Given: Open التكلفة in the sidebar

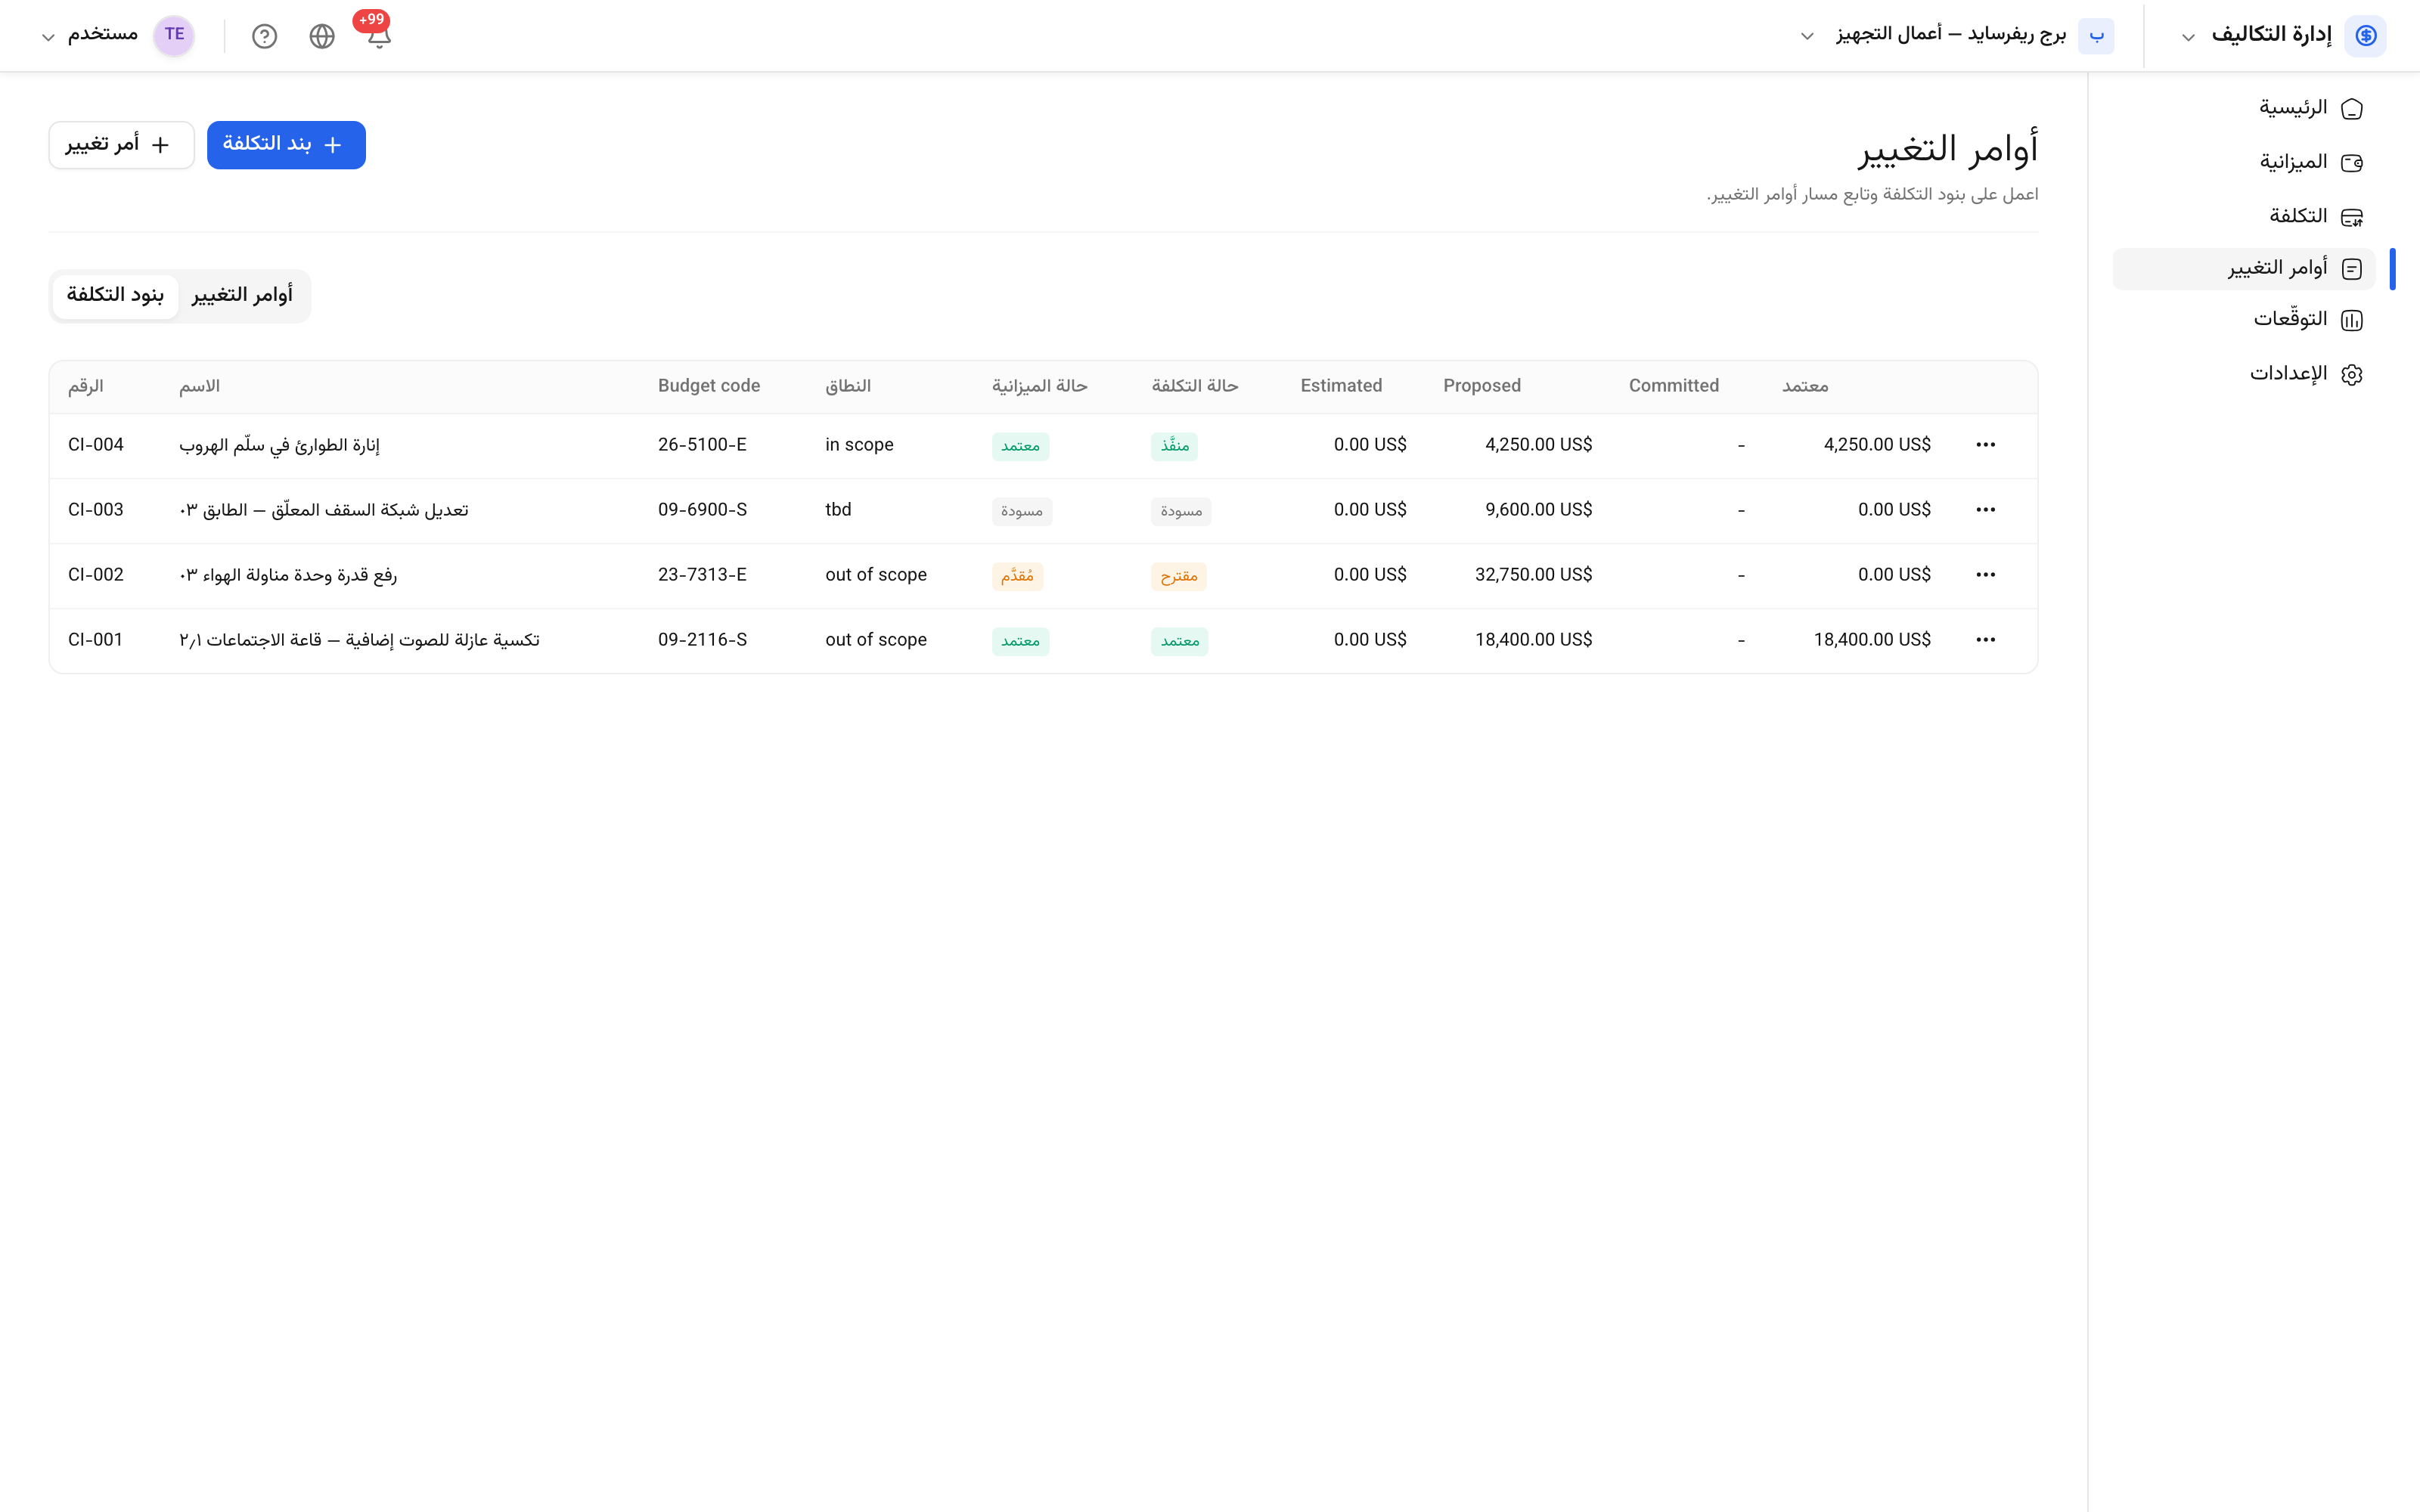Looking at the screenshot, I should pos(2243,216).
